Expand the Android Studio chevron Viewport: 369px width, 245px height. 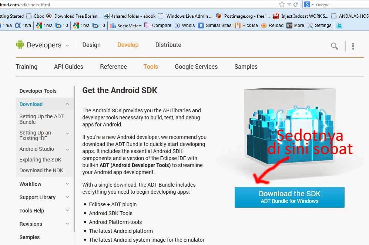pos(67,149)
